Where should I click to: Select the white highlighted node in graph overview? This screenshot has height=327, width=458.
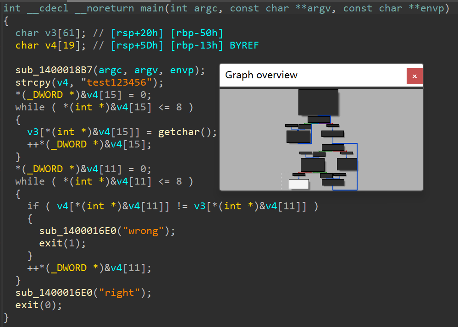[x=298, y=184]
